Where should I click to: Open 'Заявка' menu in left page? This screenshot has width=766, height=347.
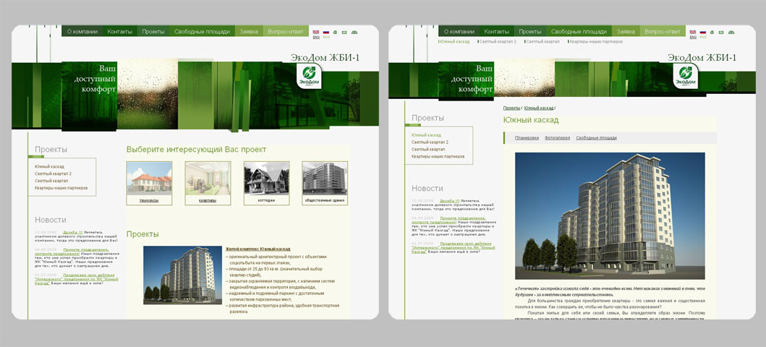point(249,31)
